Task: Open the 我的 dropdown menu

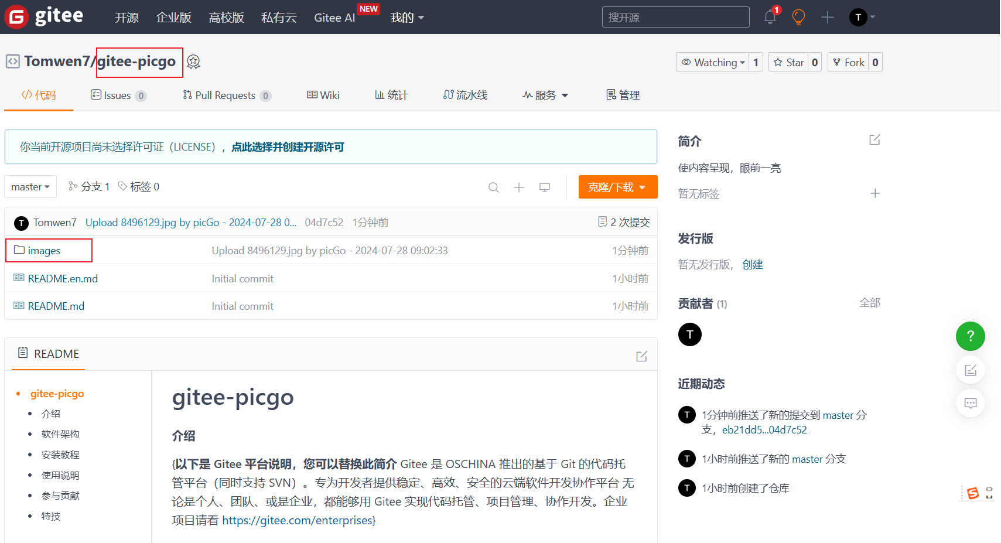Action: (407, 18)
